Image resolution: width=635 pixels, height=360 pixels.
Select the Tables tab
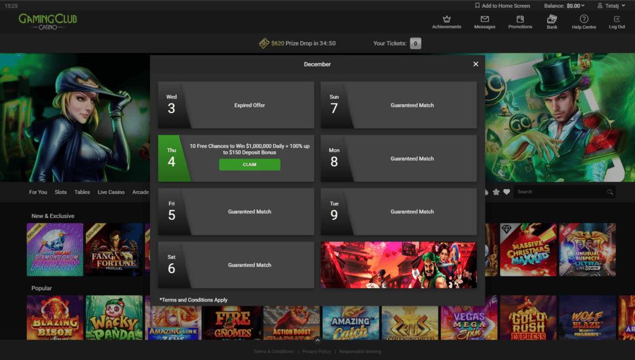tap(82, 192)
